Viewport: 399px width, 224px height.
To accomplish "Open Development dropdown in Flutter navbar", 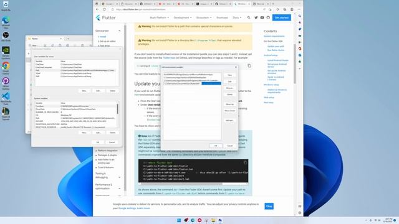I will click(x=183, y=17).
